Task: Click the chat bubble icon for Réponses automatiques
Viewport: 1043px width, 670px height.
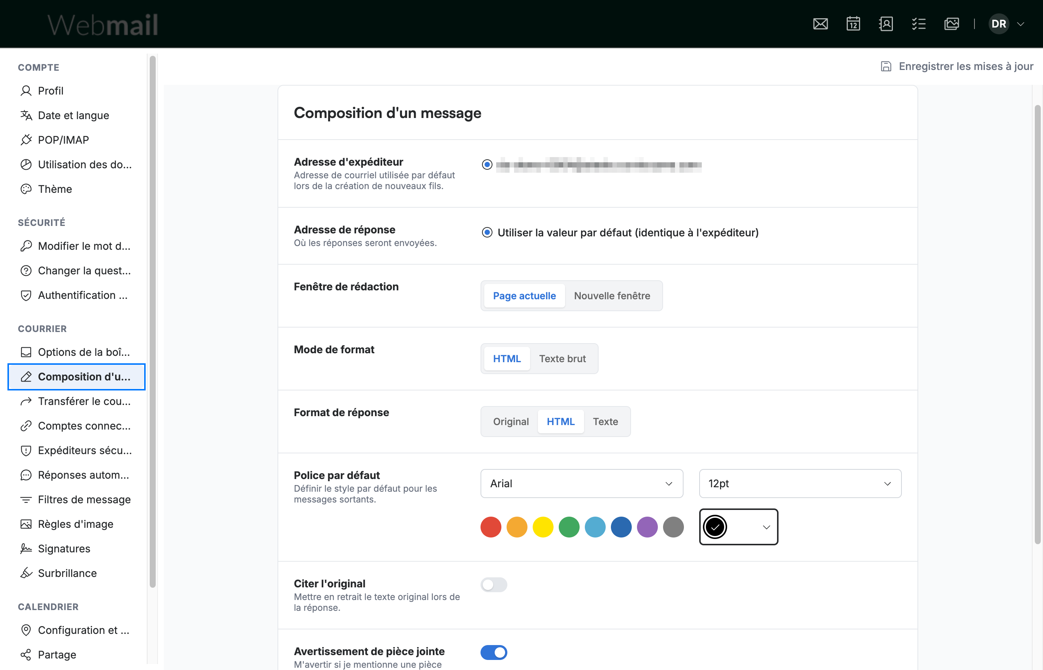Action: [26, 475]
